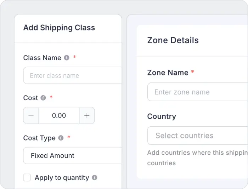This screenshot has width=248, height=189.
Task: Click the Class Name label text
Action: 42,58
